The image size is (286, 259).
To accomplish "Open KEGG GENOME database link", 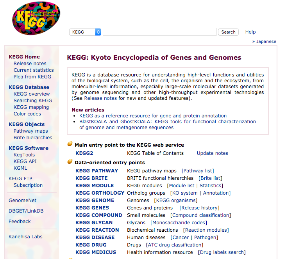I will tap(95, 200).
